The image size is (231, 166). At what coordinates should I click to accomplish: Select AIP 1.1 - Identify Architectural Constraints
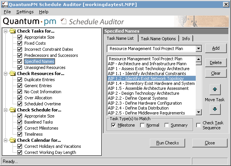pyautogui.click(x=151, y=74)
